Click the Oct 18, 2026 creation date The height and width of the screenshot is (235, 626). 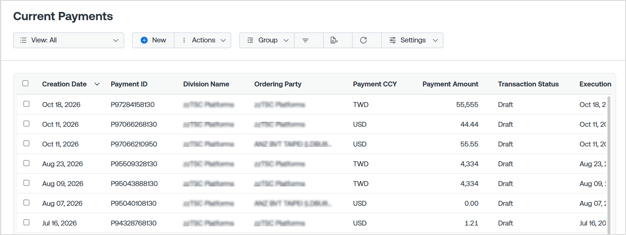[x=61, y=105]
